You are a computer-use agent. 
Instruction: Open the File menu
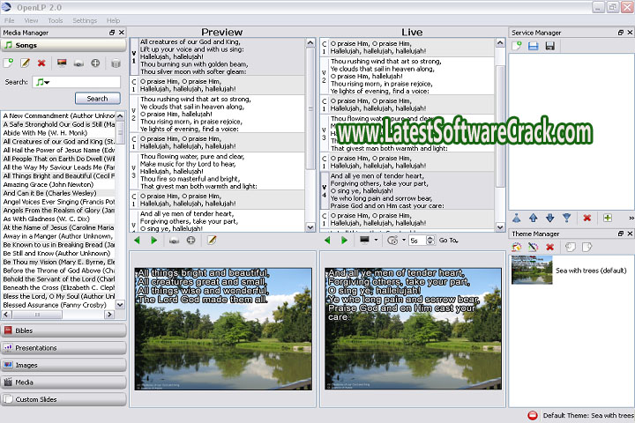[9, 20]
